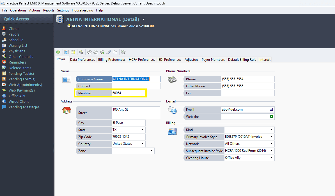Click the note envelope toolbar icon

[x=81, y=52]
